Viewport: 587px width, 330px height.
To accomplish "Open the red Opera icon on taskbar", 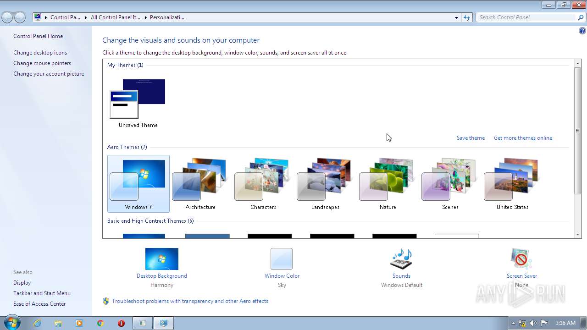I will 122,323.
